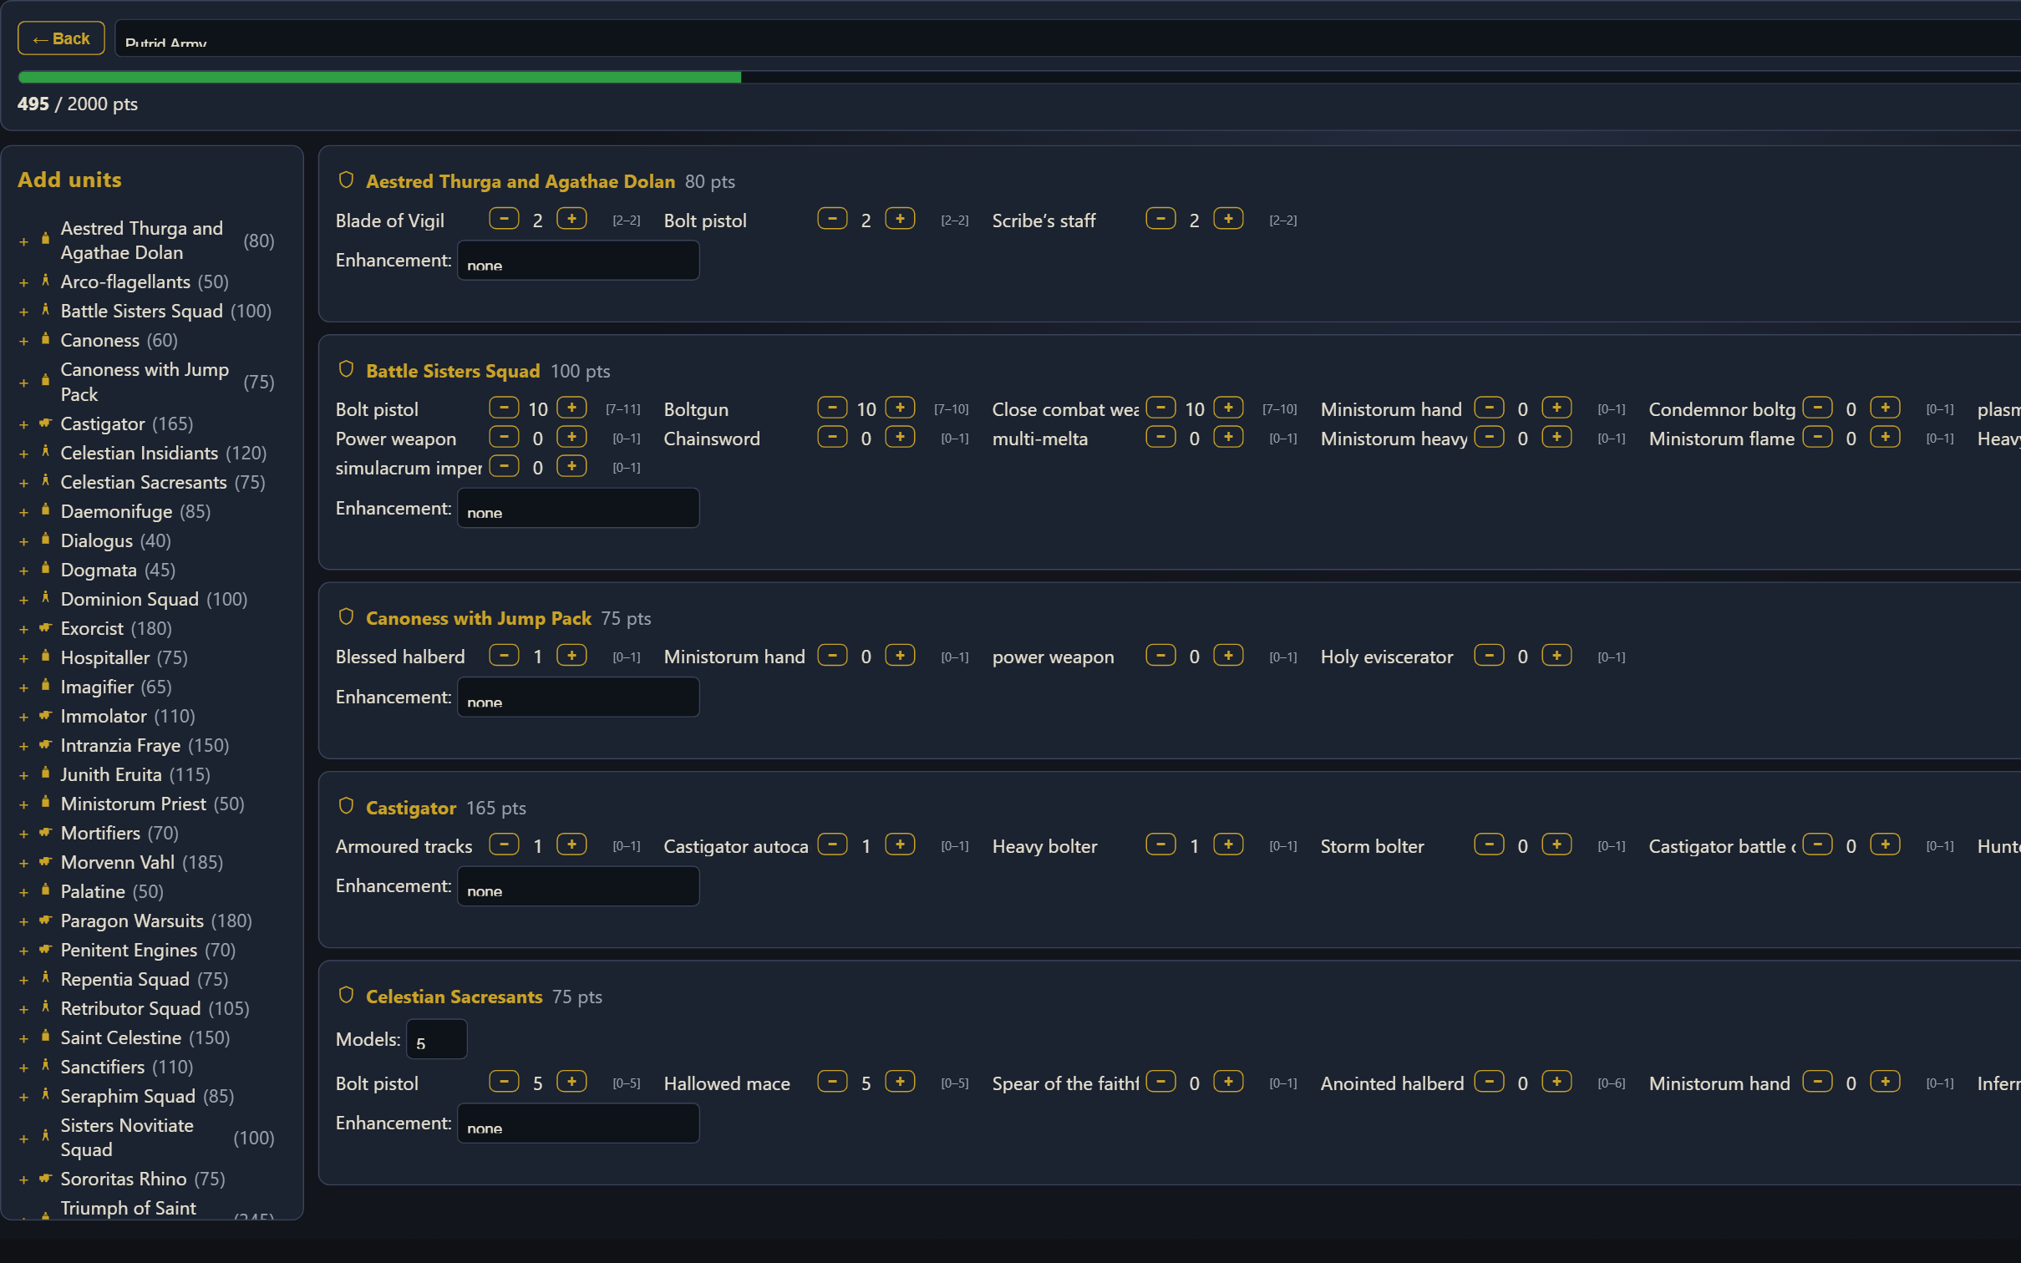
Task: Increase Chainsword count in Battle Sisters Squad
Action: 900,437
